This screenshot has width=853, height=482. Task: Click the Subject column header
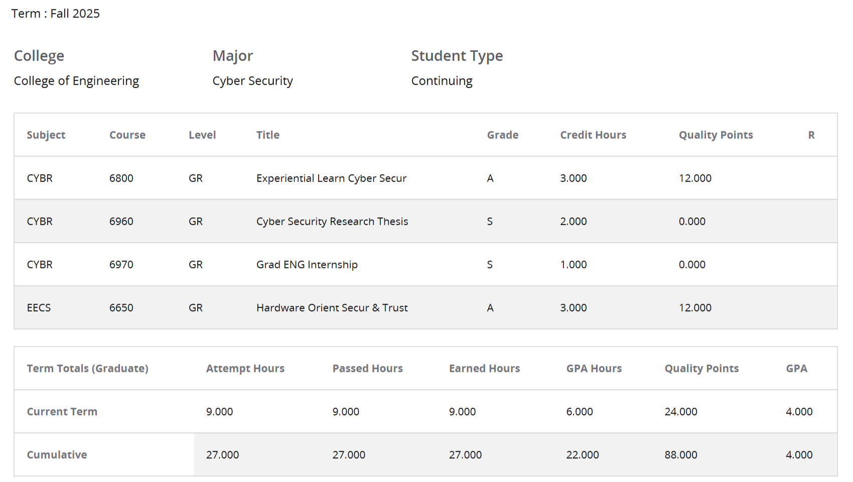(x=46, y=135)
